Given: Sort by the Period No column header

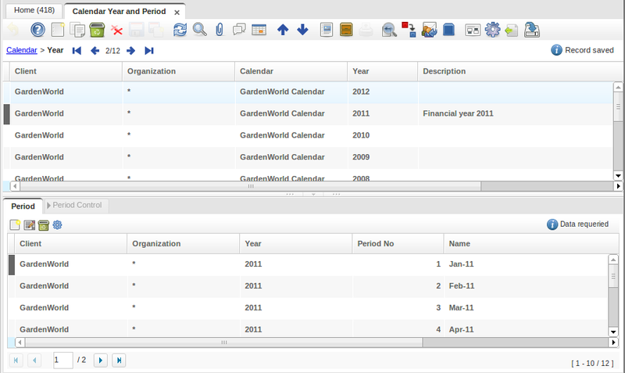Looking at the screenshot, I should pos(375,243).
